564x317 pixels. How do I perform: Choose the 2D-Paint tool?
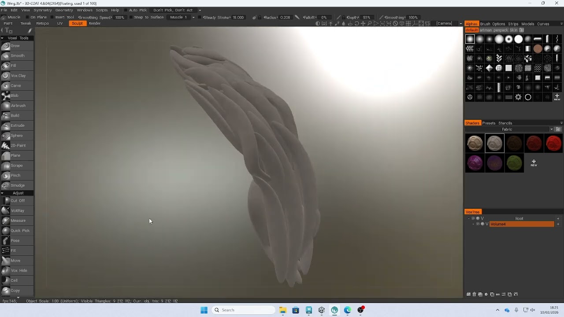[x=17, y=145]
